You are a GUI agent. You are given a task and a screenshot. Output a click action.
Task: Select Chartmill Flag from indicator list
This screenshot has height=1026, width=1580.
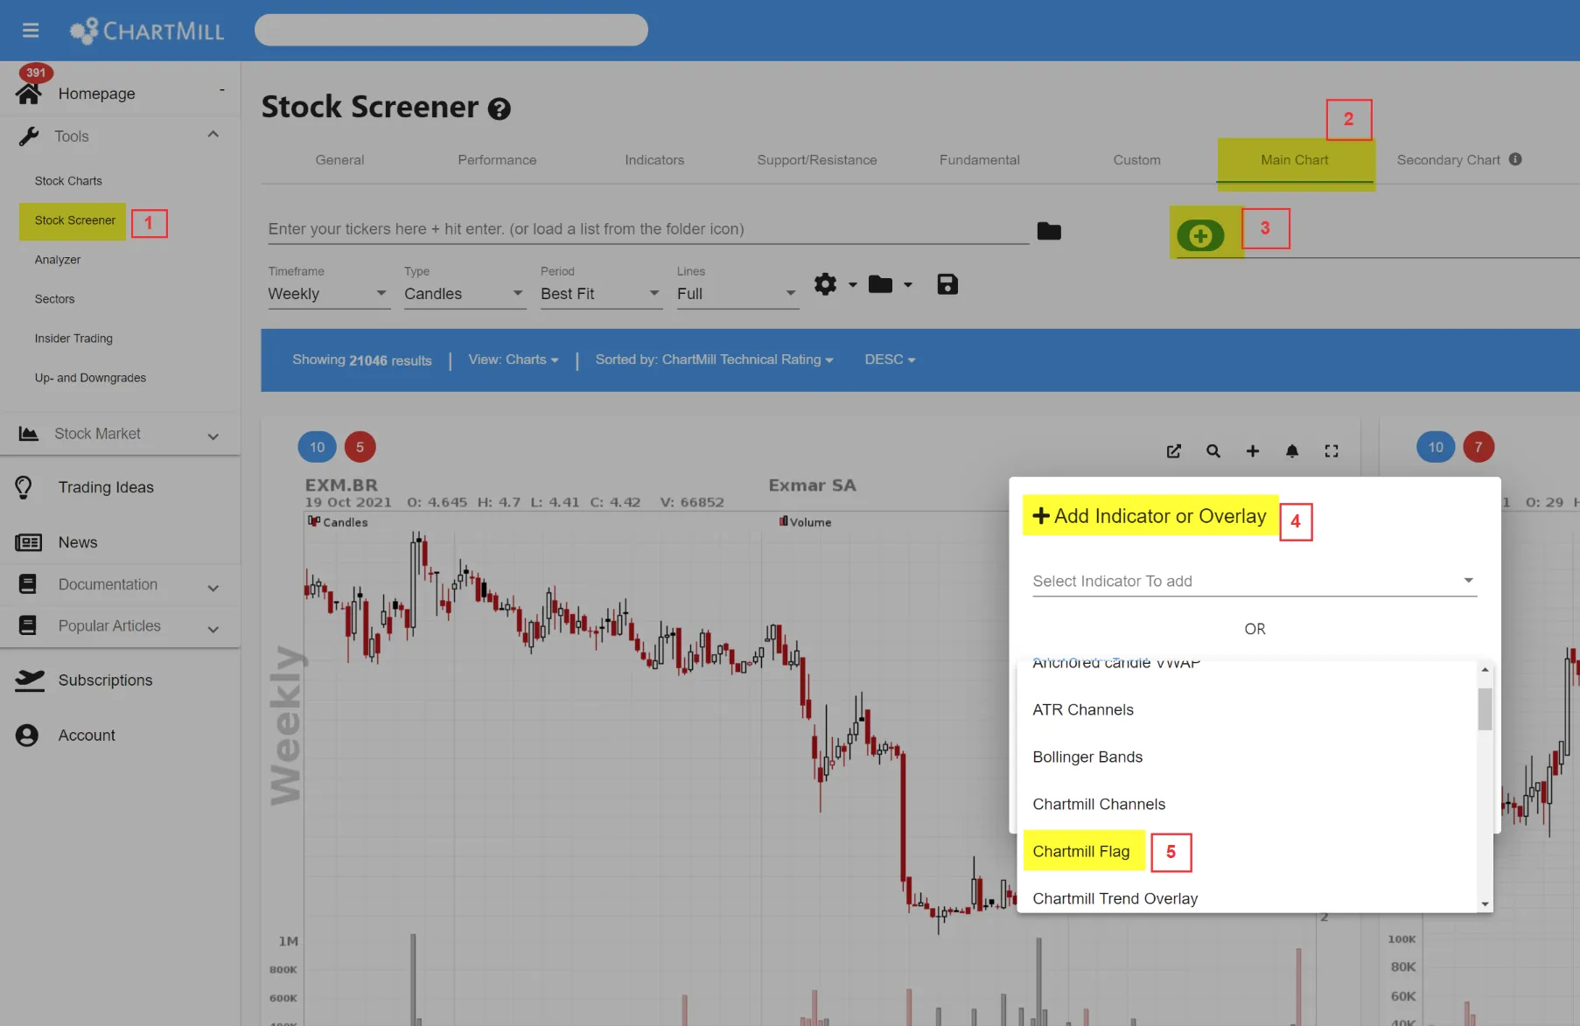tap(1081, 851)
